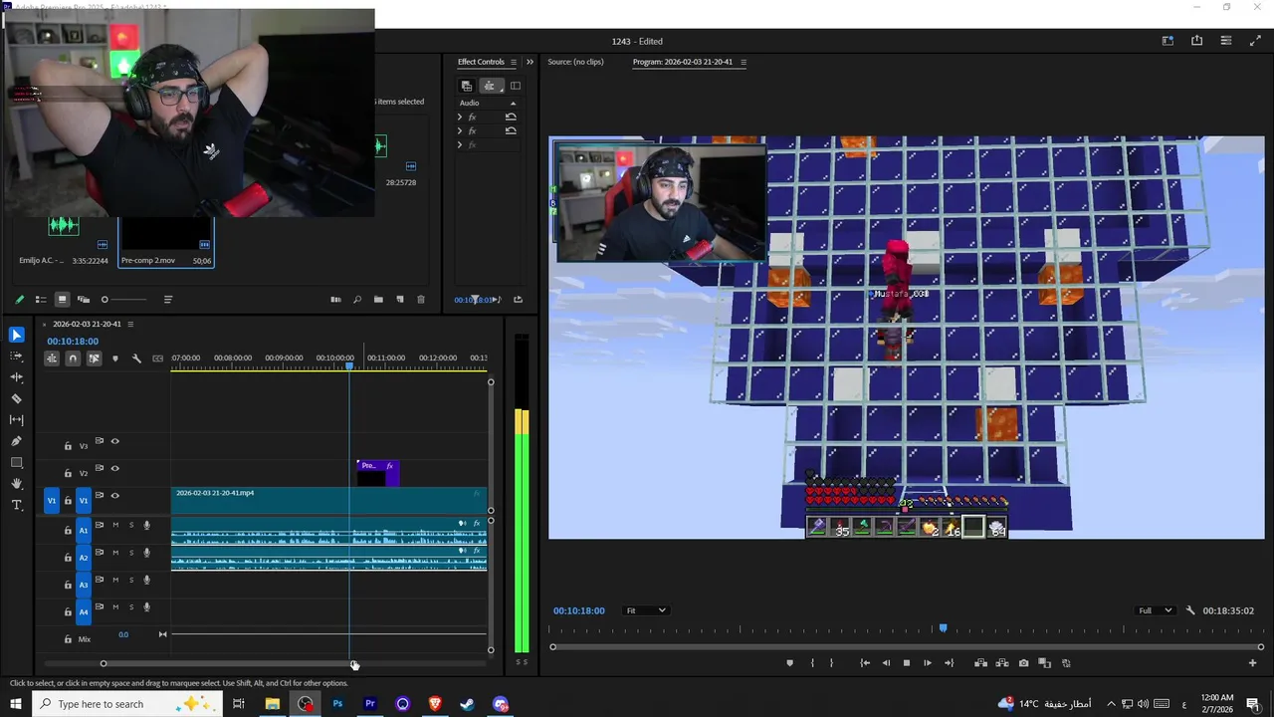
Task: Select the Type tool
Action: tap(16, 505)
